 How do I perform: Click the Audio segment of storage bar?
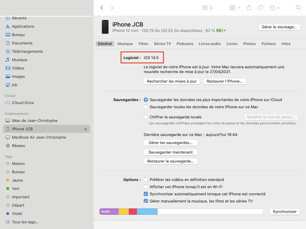109,212
